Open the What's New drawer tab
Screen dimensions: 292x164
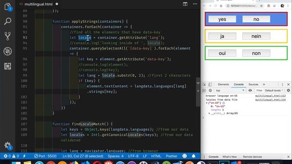pos(229,157)
